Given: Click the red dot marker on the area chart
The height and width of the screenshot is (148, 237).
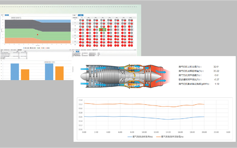Looking at the screenshot, I should [38, 35].
